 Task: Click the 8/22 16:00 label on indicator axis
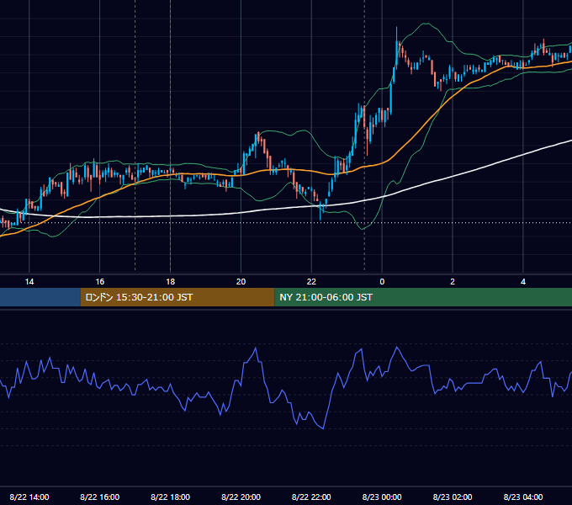[99, 497]
